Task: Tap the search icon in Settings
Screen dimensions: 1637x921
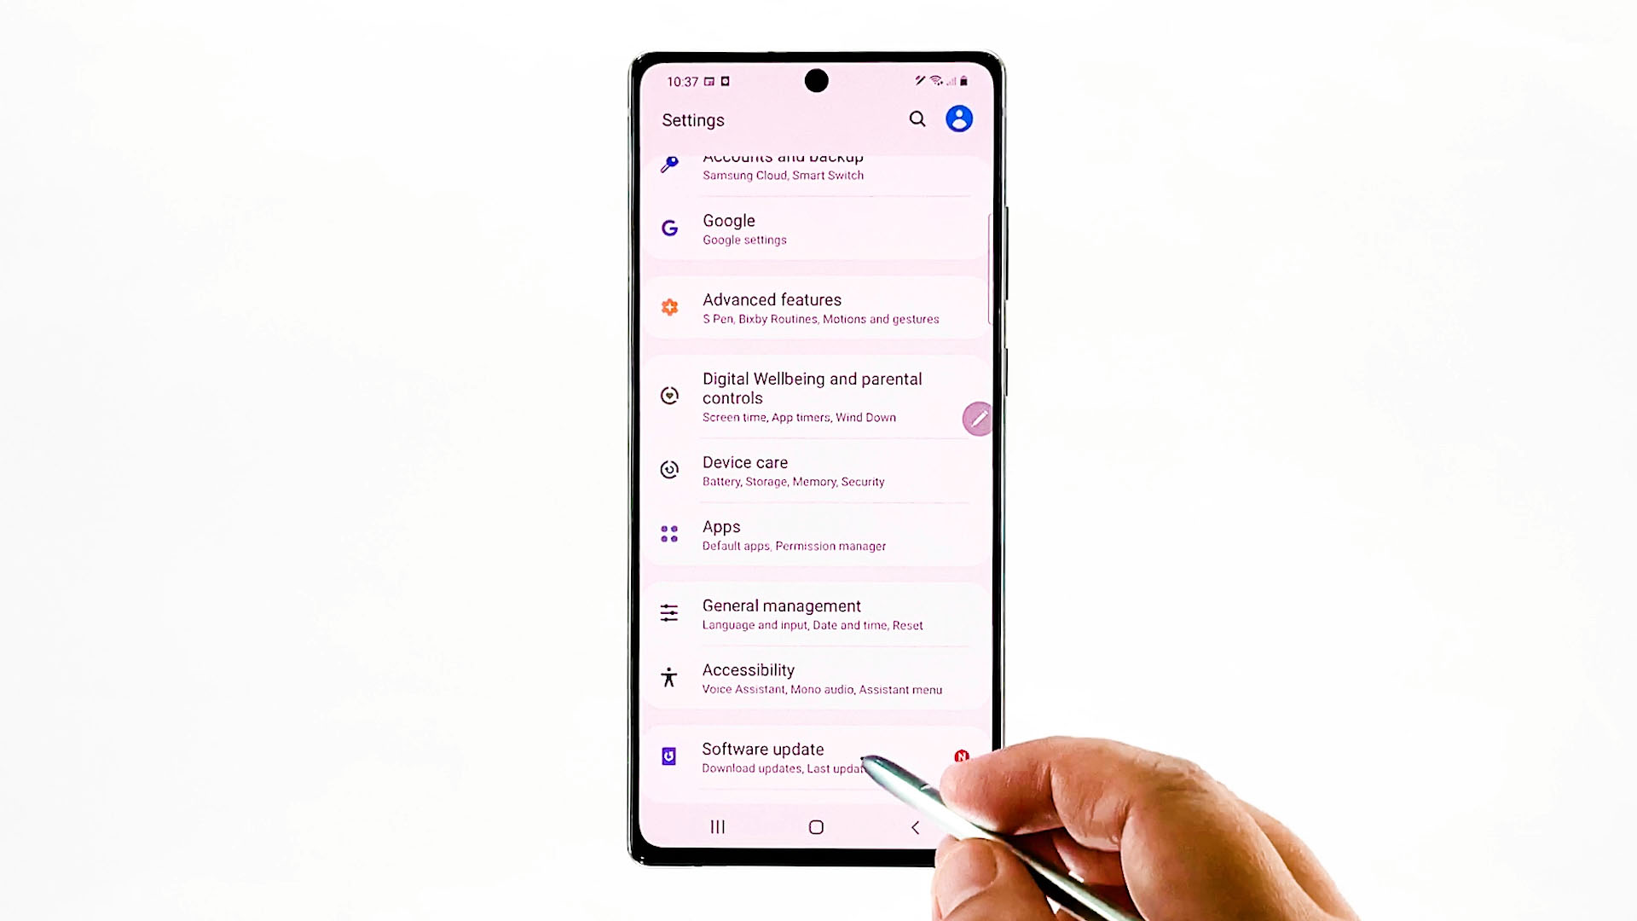Action: click(917, 119)
